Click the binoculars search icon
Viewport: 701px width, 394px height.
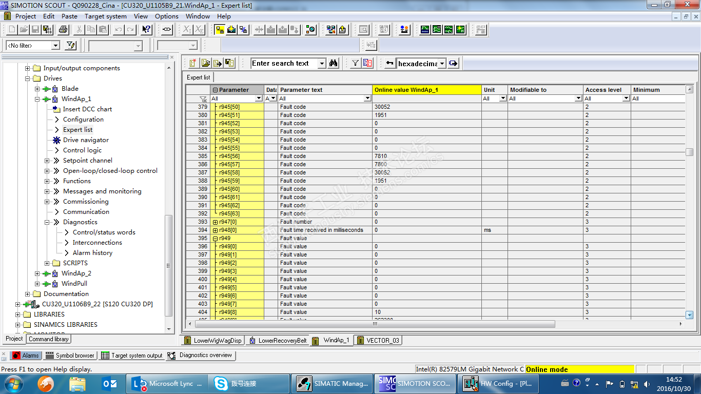334,63
